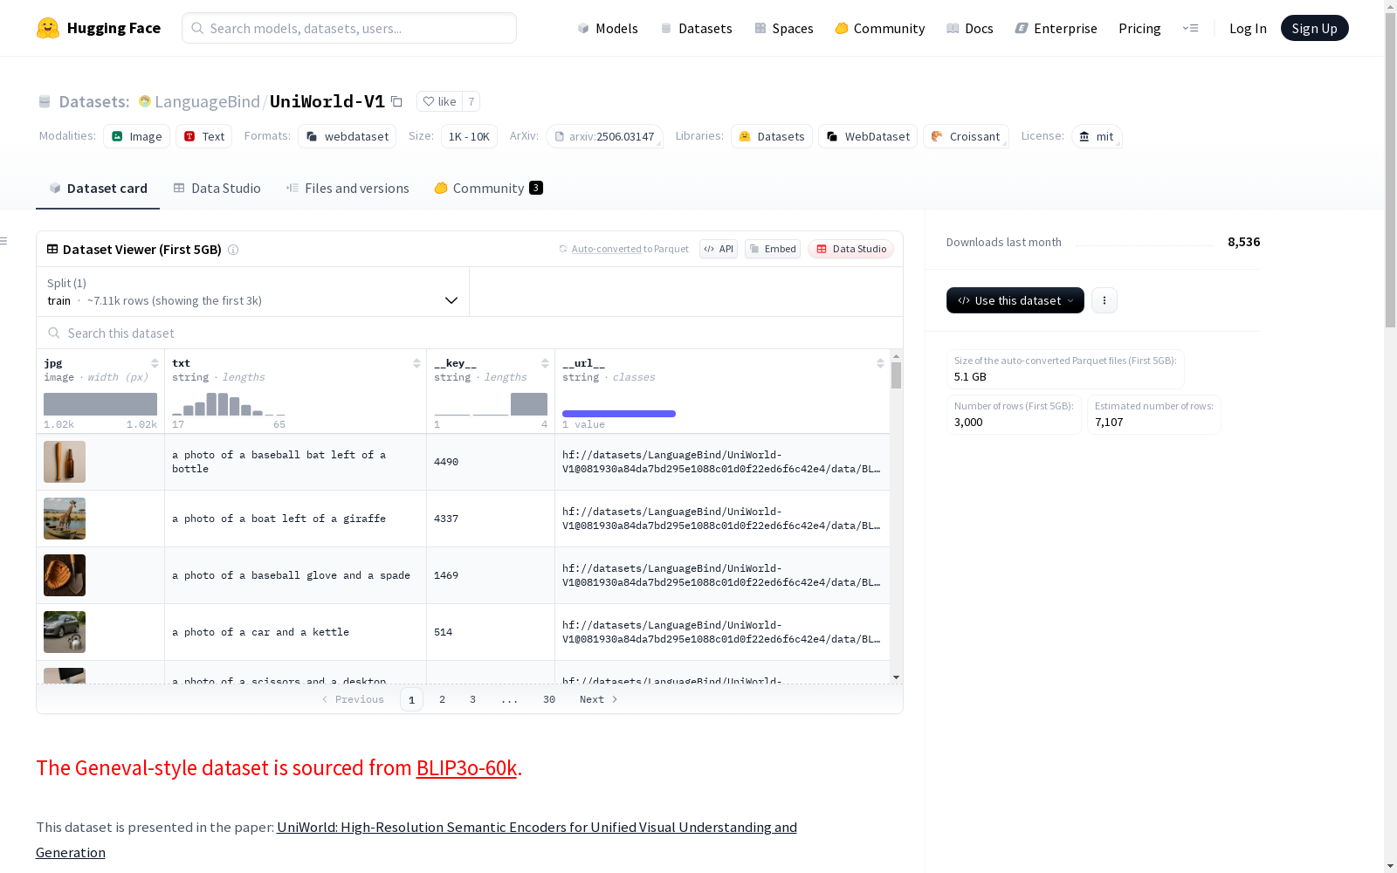This screenshot has height=873, width=1397.
Task: Click the dataset table vertical scrollbar
Action: coord(896,375)
